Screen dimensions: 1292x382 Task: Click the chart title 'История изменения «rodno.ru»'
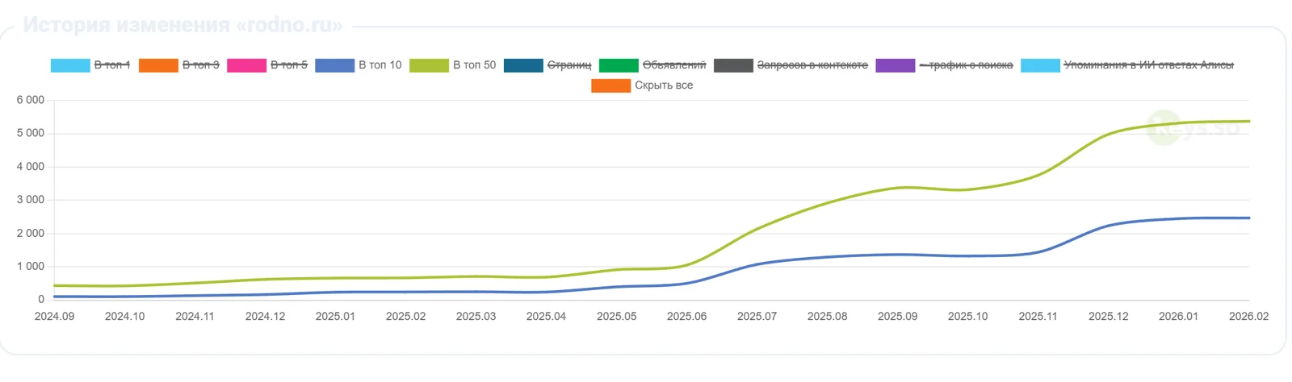182,25
